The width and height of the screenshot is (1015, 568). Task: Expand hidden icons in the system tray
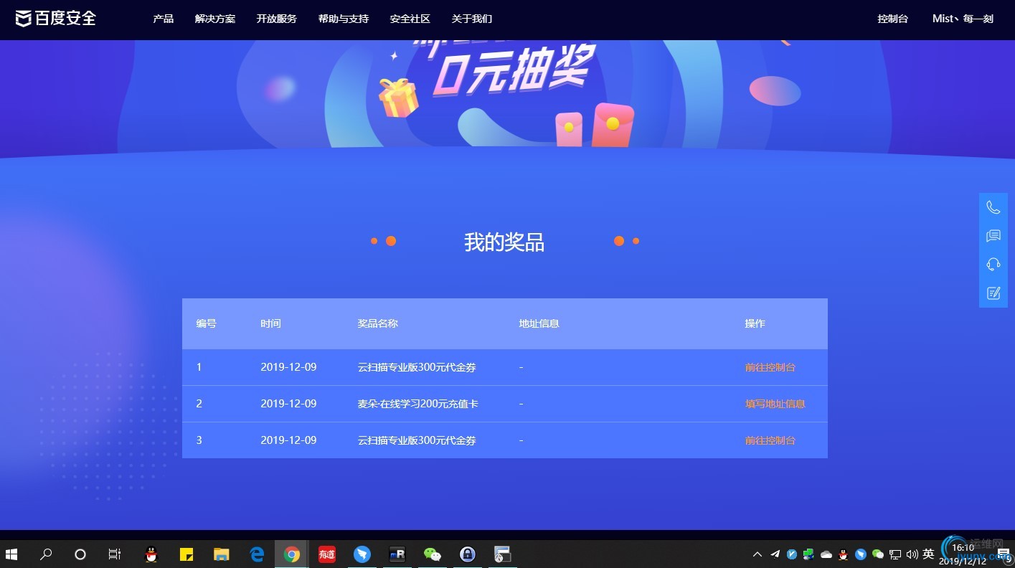click(757, 554)
